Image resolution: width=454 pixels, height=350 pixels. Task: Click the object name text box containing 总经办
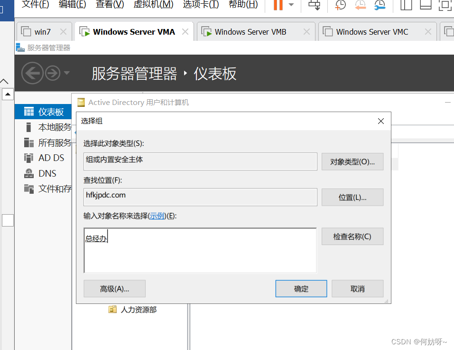point(200,250)
